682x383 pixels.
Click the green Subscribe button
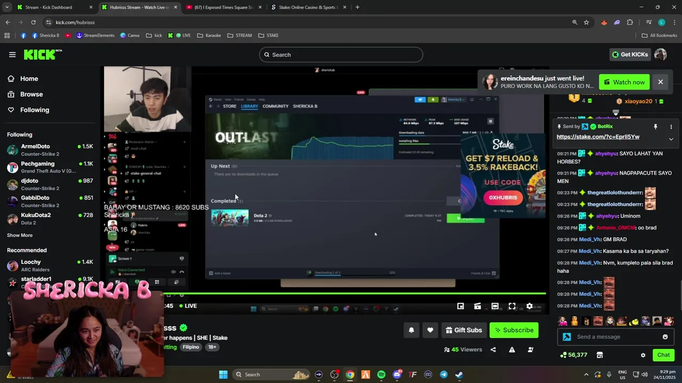[x=514, y=330]
